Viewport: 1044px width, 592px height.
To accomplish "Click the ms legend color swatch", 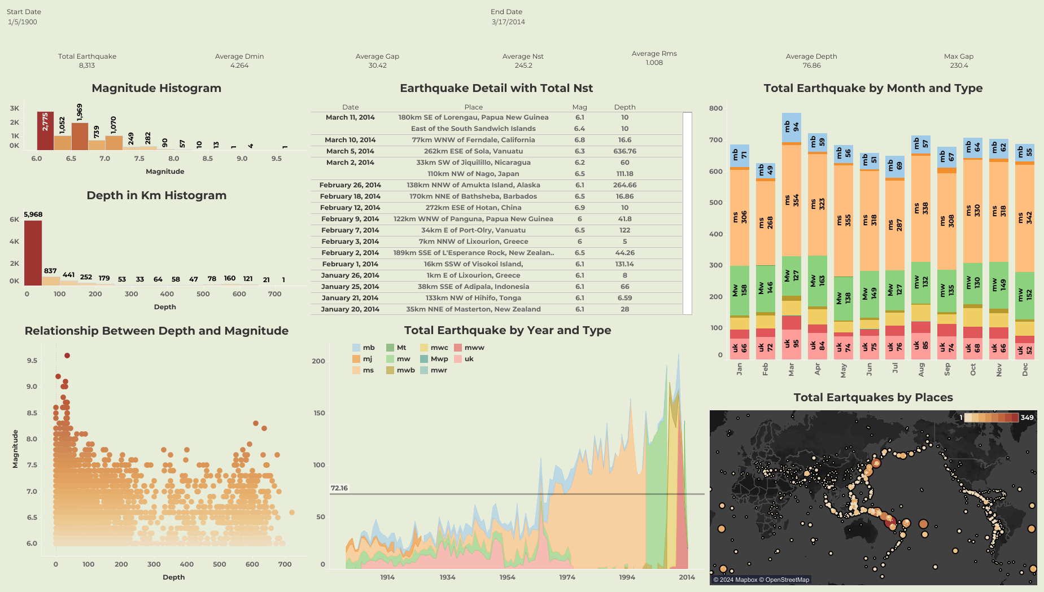I will point(356,370).
